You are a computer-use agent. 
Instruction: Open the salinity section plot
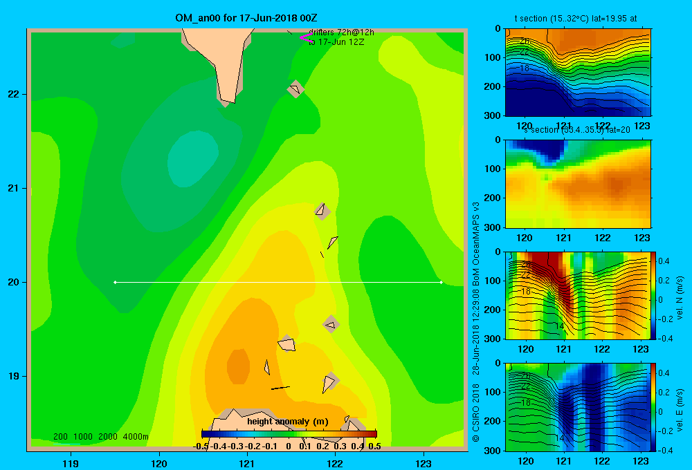[x=578, y=184]
